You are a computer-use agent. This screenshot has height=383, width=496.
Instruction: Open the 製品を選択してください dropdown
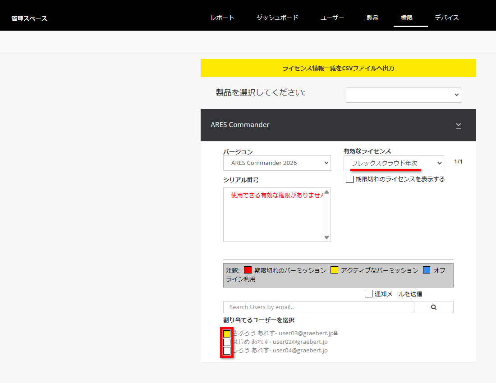[403, 95]
